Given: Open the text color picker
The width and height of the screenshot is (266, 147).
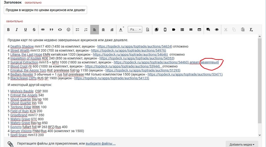Looking at the screenshot, I should click(x=121, y=30).
